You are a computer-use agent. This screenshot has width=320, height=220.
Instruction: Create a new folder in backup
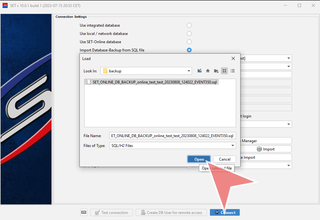point(216,71)
